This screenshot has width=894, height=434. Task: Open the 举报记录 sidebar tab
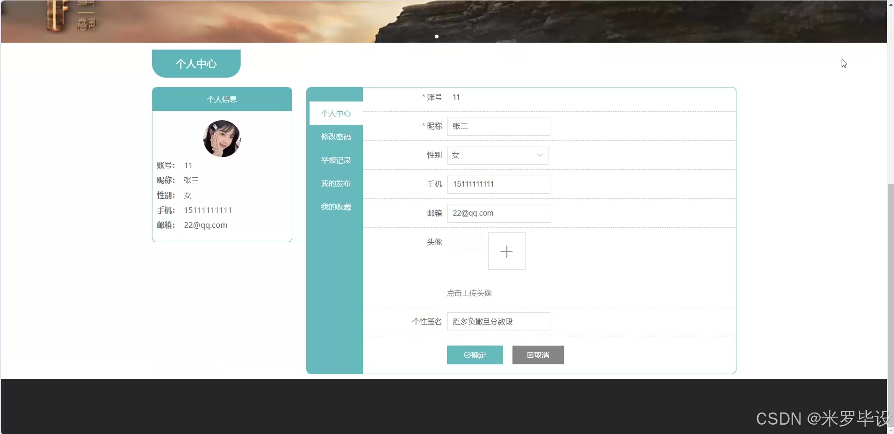point(336,160)
